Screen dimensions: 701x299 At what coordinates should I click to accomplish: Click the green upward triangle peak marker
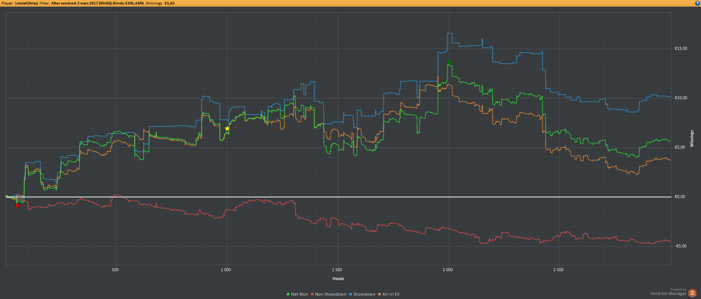(x=449, y=62)
